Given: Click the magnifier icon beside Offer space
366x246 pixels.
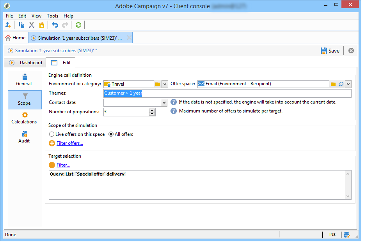Looking at the screenshot, I should coord(341,84).
